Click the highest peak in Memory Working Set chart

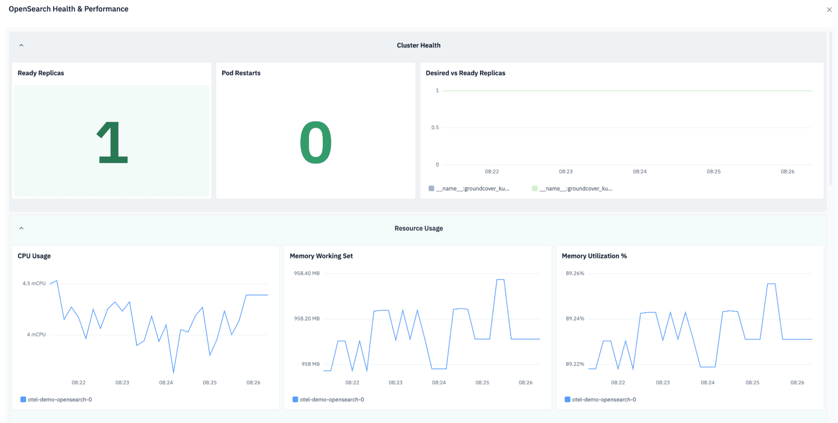[x=500, y=280]
